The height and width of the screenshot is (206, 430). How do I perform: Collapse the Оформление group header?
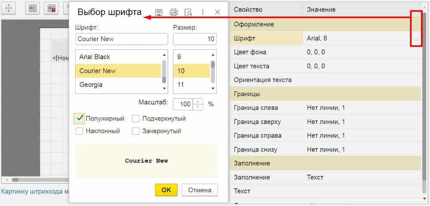(326, 24)
